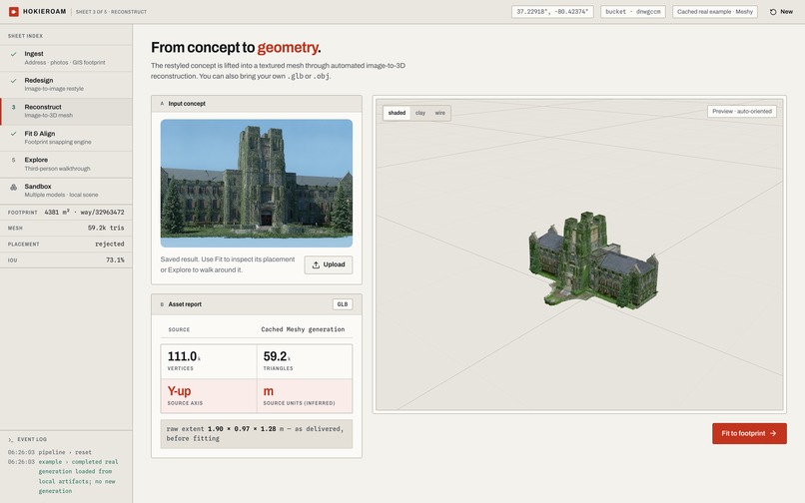Click the Fit & Align checkmark icon
The width and height of the screenshot is (805, 503).
pos(13,134)
